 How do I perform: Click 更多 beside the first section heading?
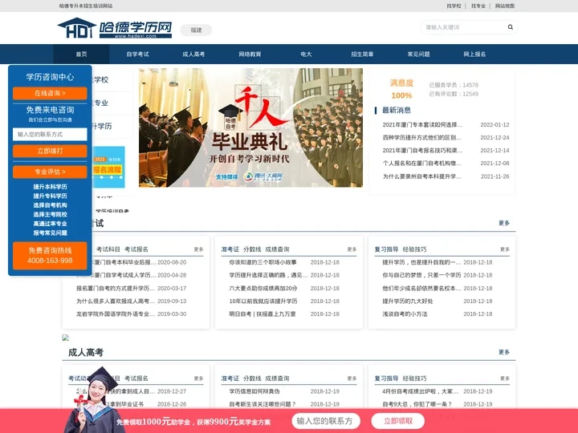[x=504, y=223]
